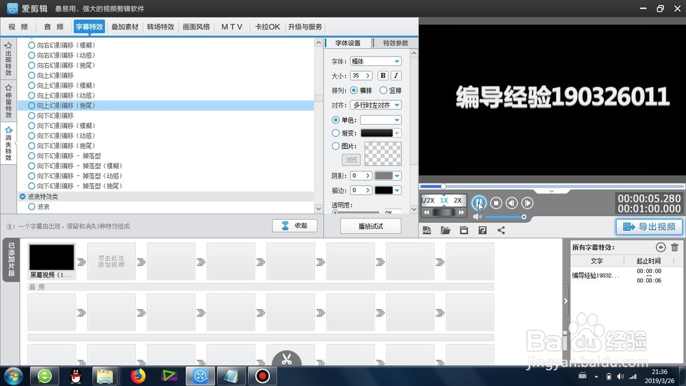Screen dimensions: 686x386
Task: Open Firefox from taskbar
Action: (138, 376)
